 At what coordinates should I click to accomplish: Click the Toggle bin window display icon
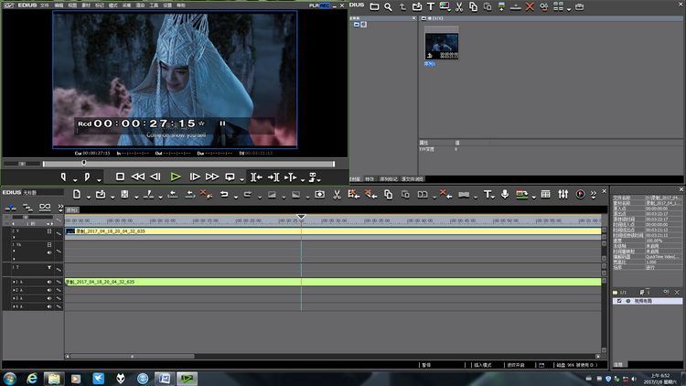tap(545, 194)
